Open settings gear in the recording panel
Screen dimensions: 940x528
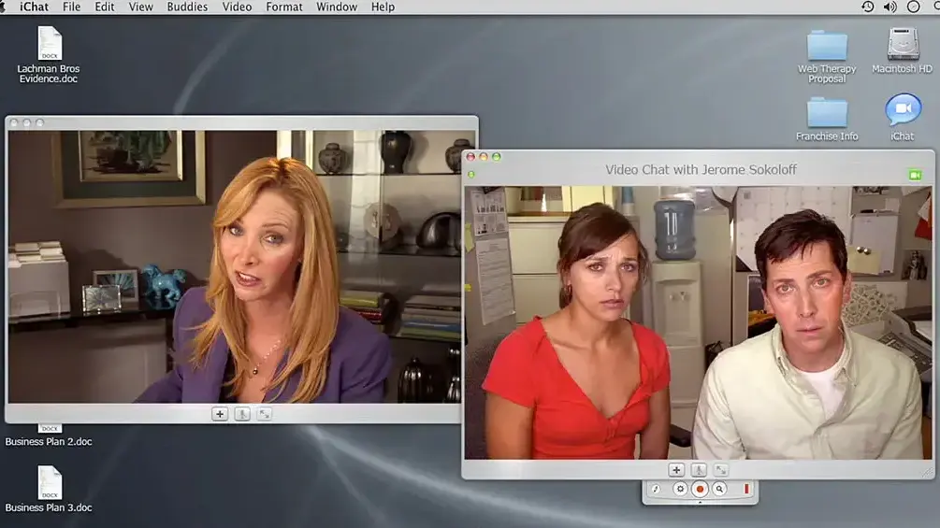point(680,489)
